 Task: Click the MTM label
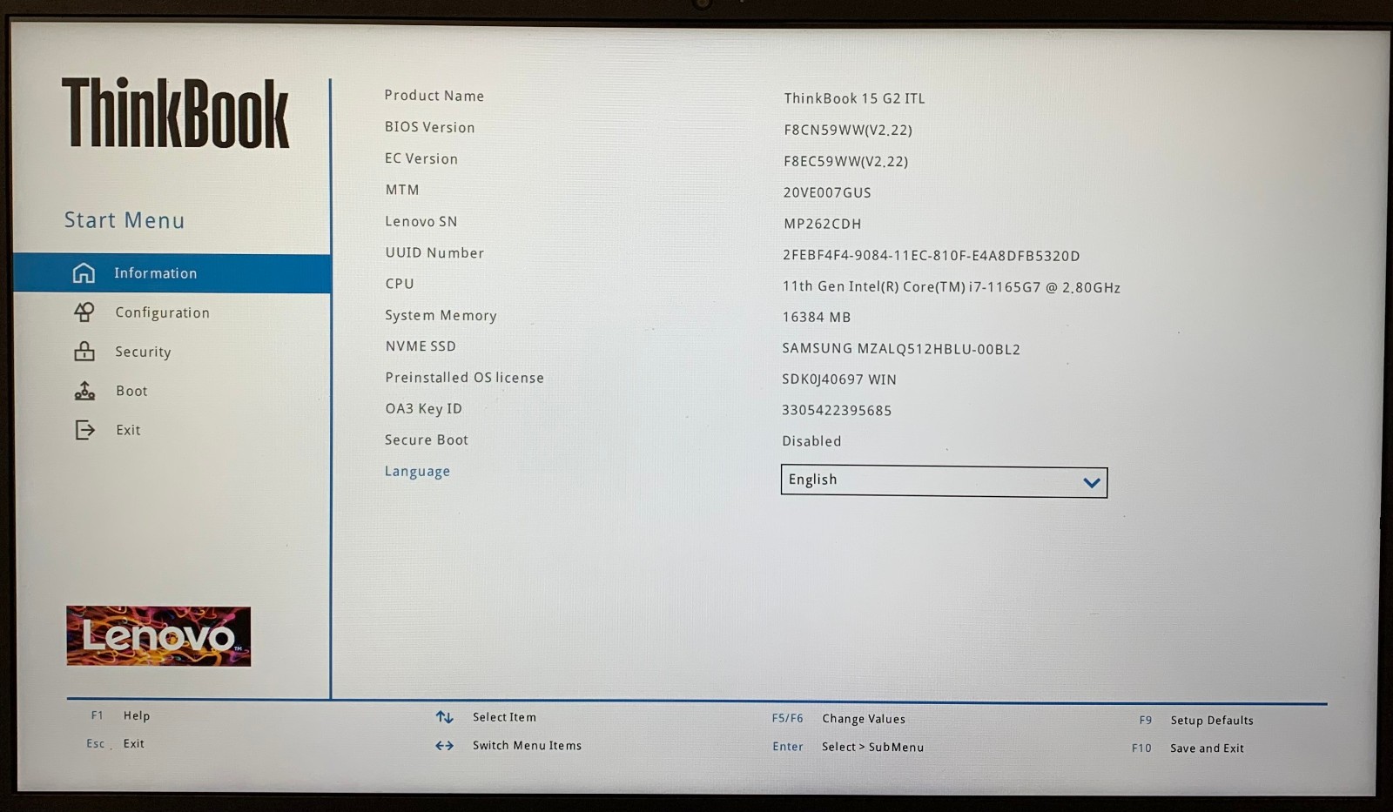(x=402, y=190)
